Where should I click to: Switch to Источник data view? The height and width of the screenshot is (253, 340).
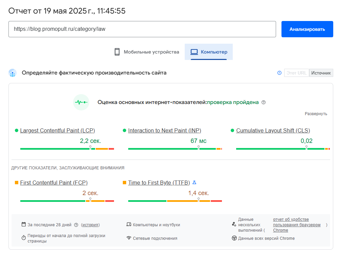click(321, 73)
